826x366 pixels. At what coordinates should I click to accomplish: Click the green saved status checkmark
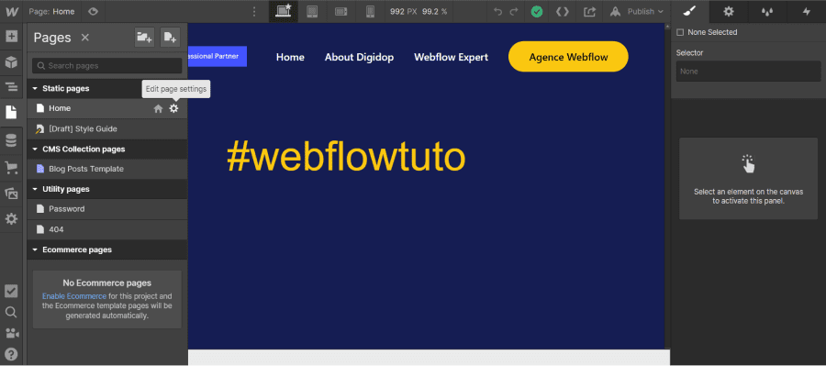click(x=537, y=12)
